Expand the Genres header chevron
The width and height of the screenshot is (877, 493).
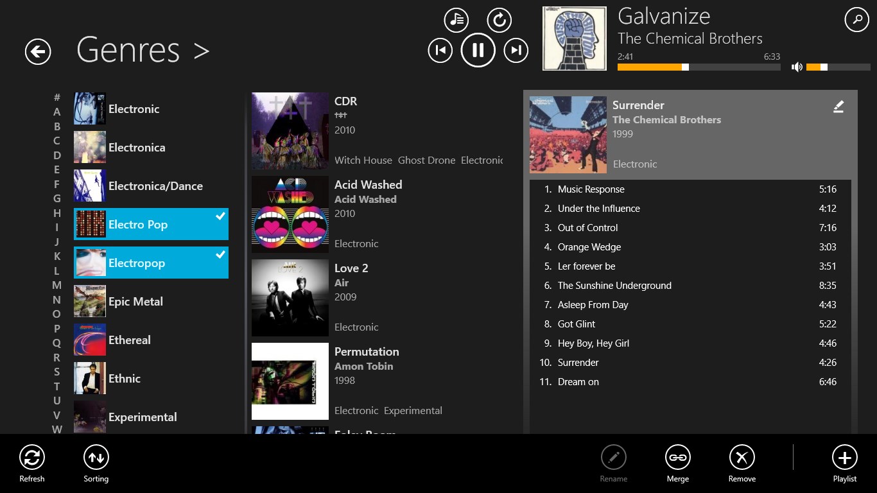coord(202,51)
